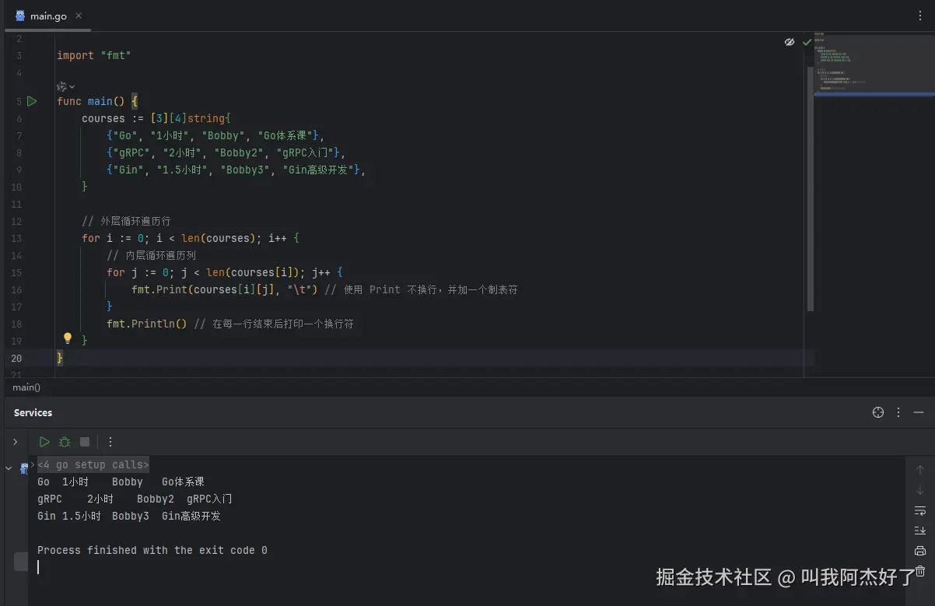Run main function from gutter arrow

32,101
